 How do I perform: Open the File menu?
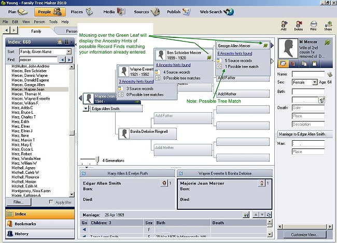tap(5, 22)
